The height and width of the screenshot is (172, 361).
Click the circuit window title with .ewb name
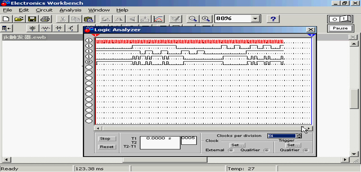point(24,37)
